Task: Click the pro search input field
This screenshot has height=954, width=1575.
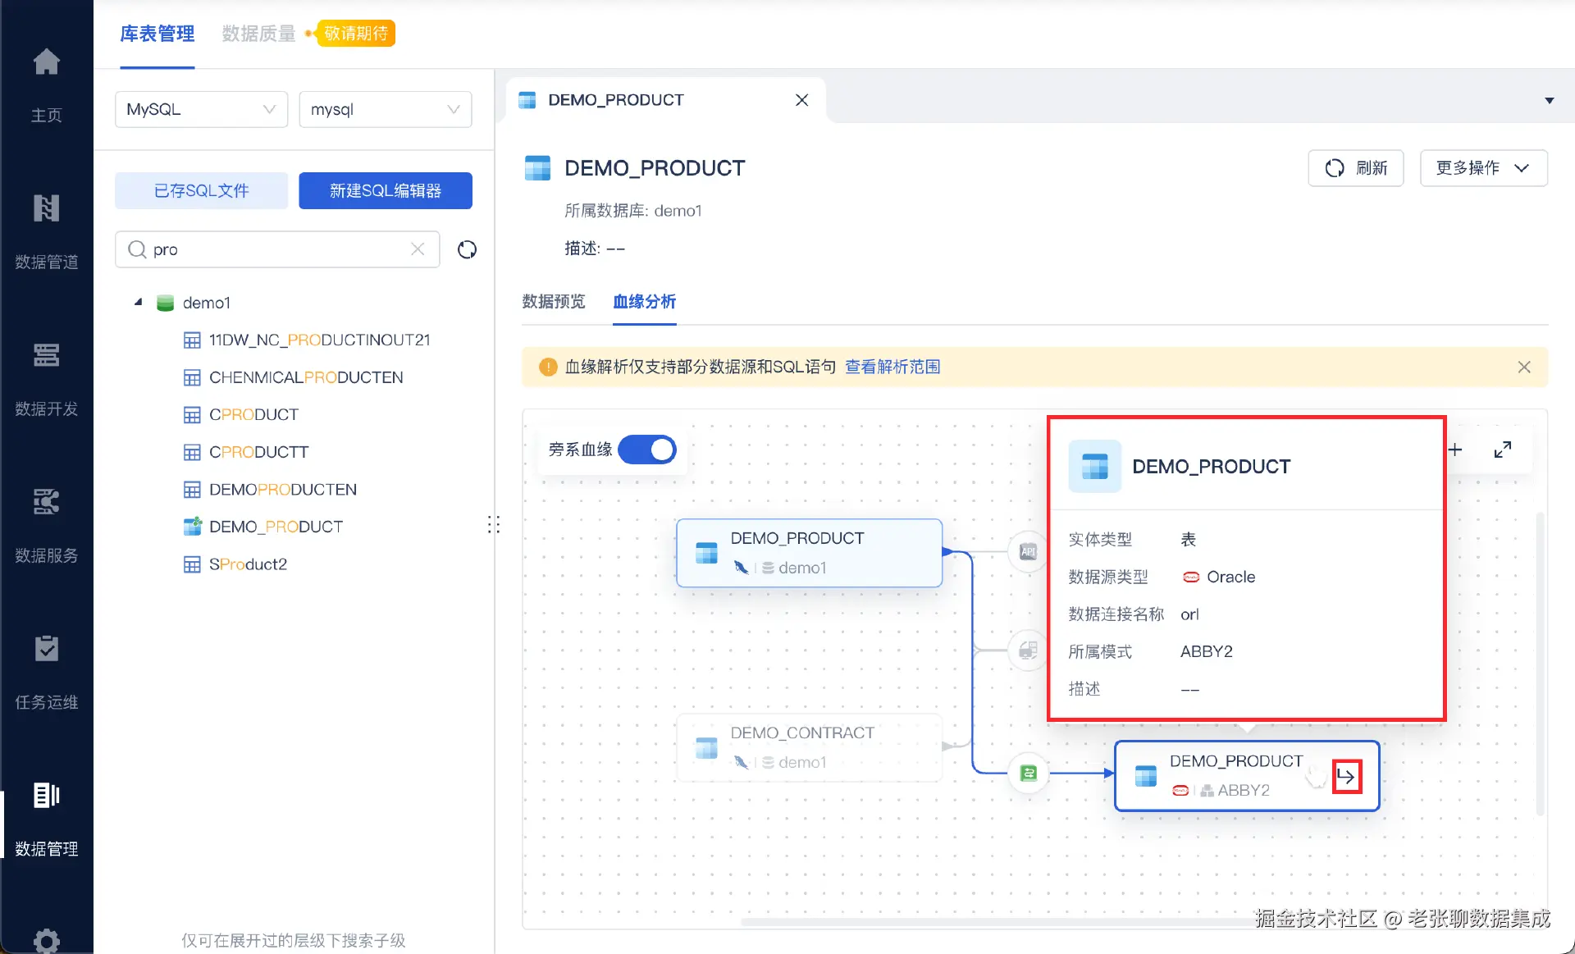Action: (279, 249)
